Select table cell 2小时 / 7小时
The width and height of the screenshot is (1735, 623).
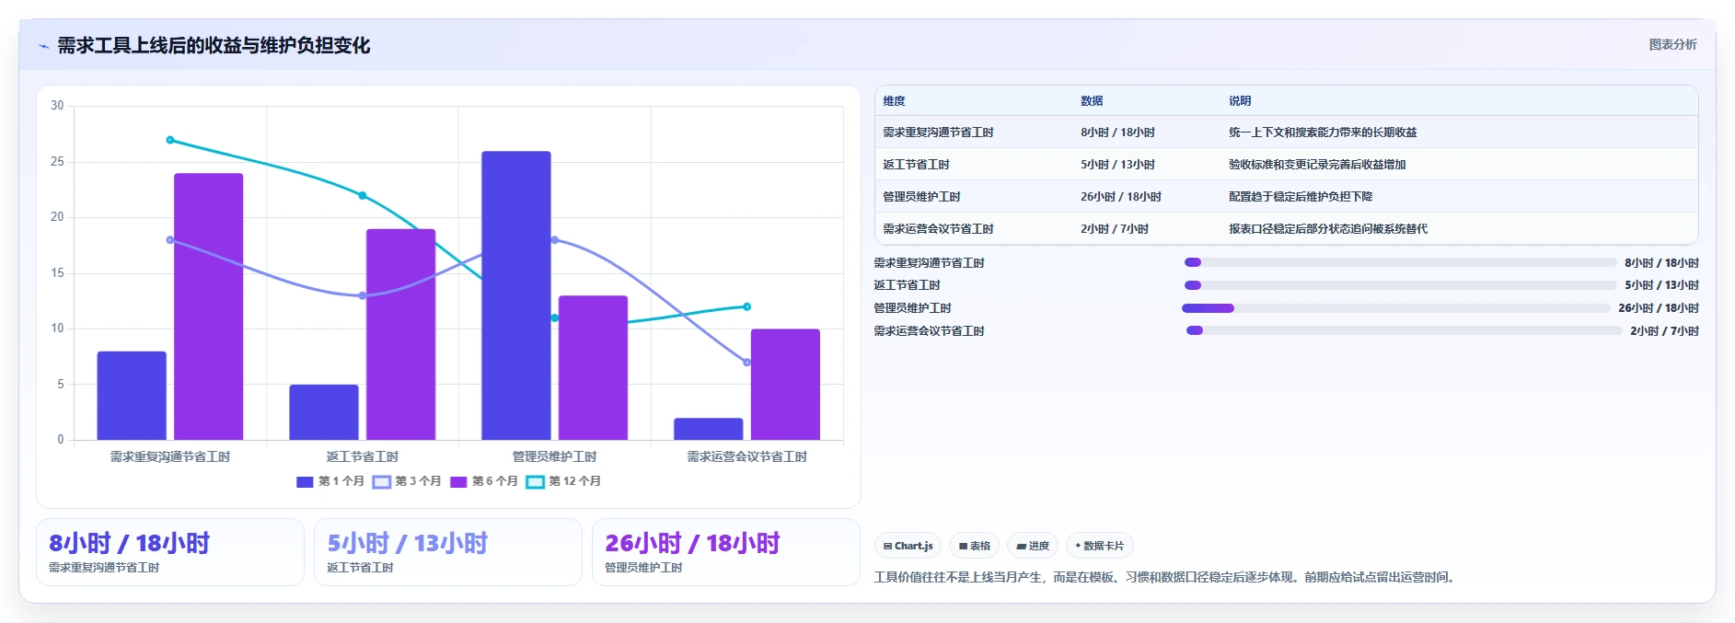click(1115, 229)
